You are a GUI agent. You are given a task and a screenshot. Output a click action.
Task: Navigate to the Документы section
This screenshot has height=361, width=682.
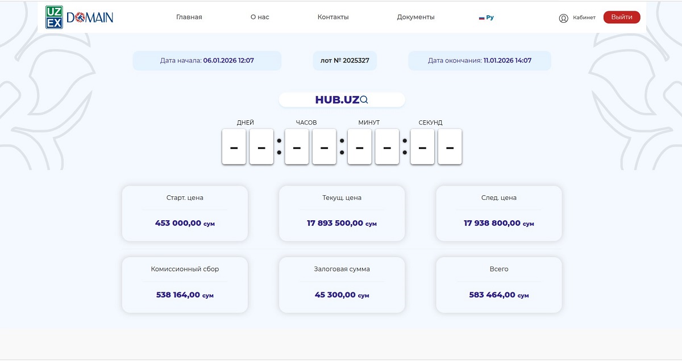coord(415,17)
